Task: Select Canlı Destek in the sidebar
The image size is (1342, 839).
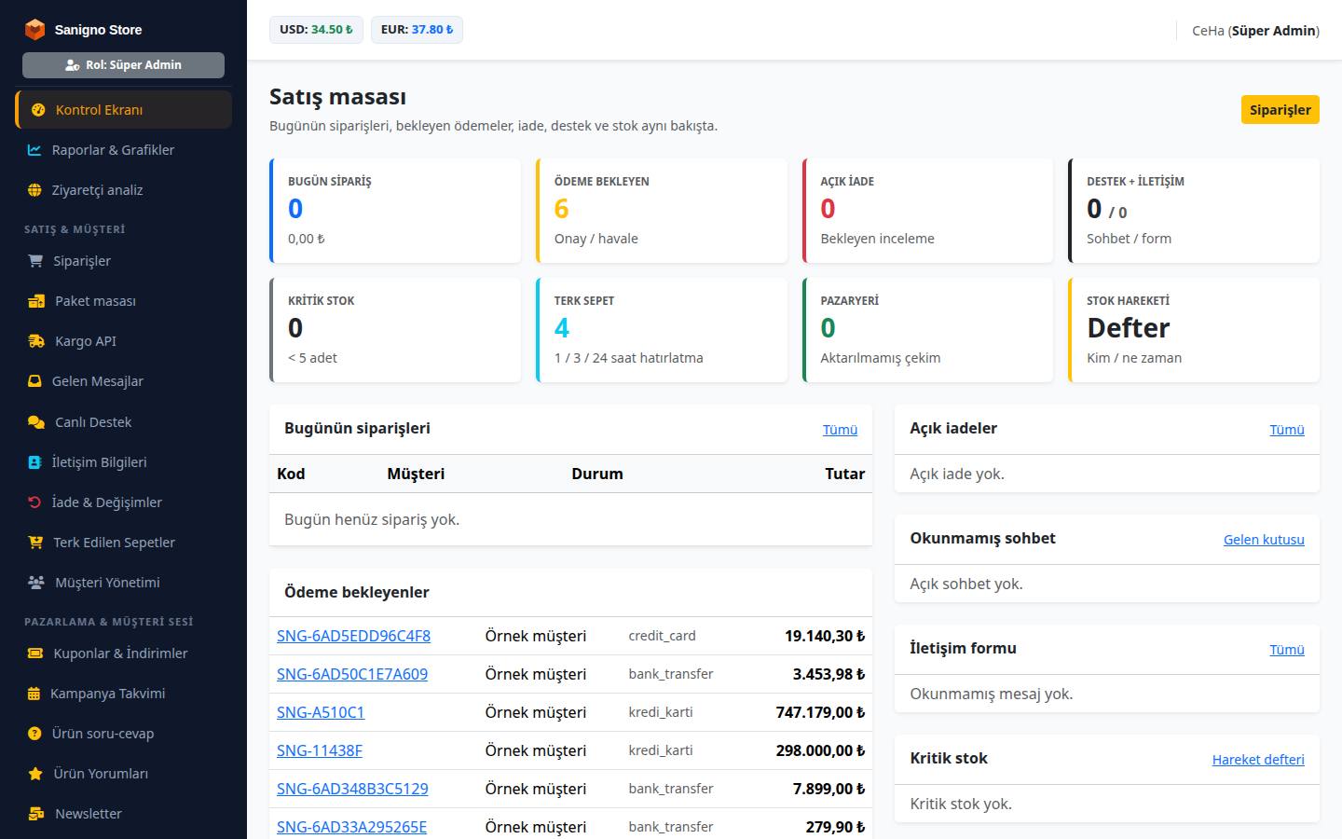Action: 123,422
